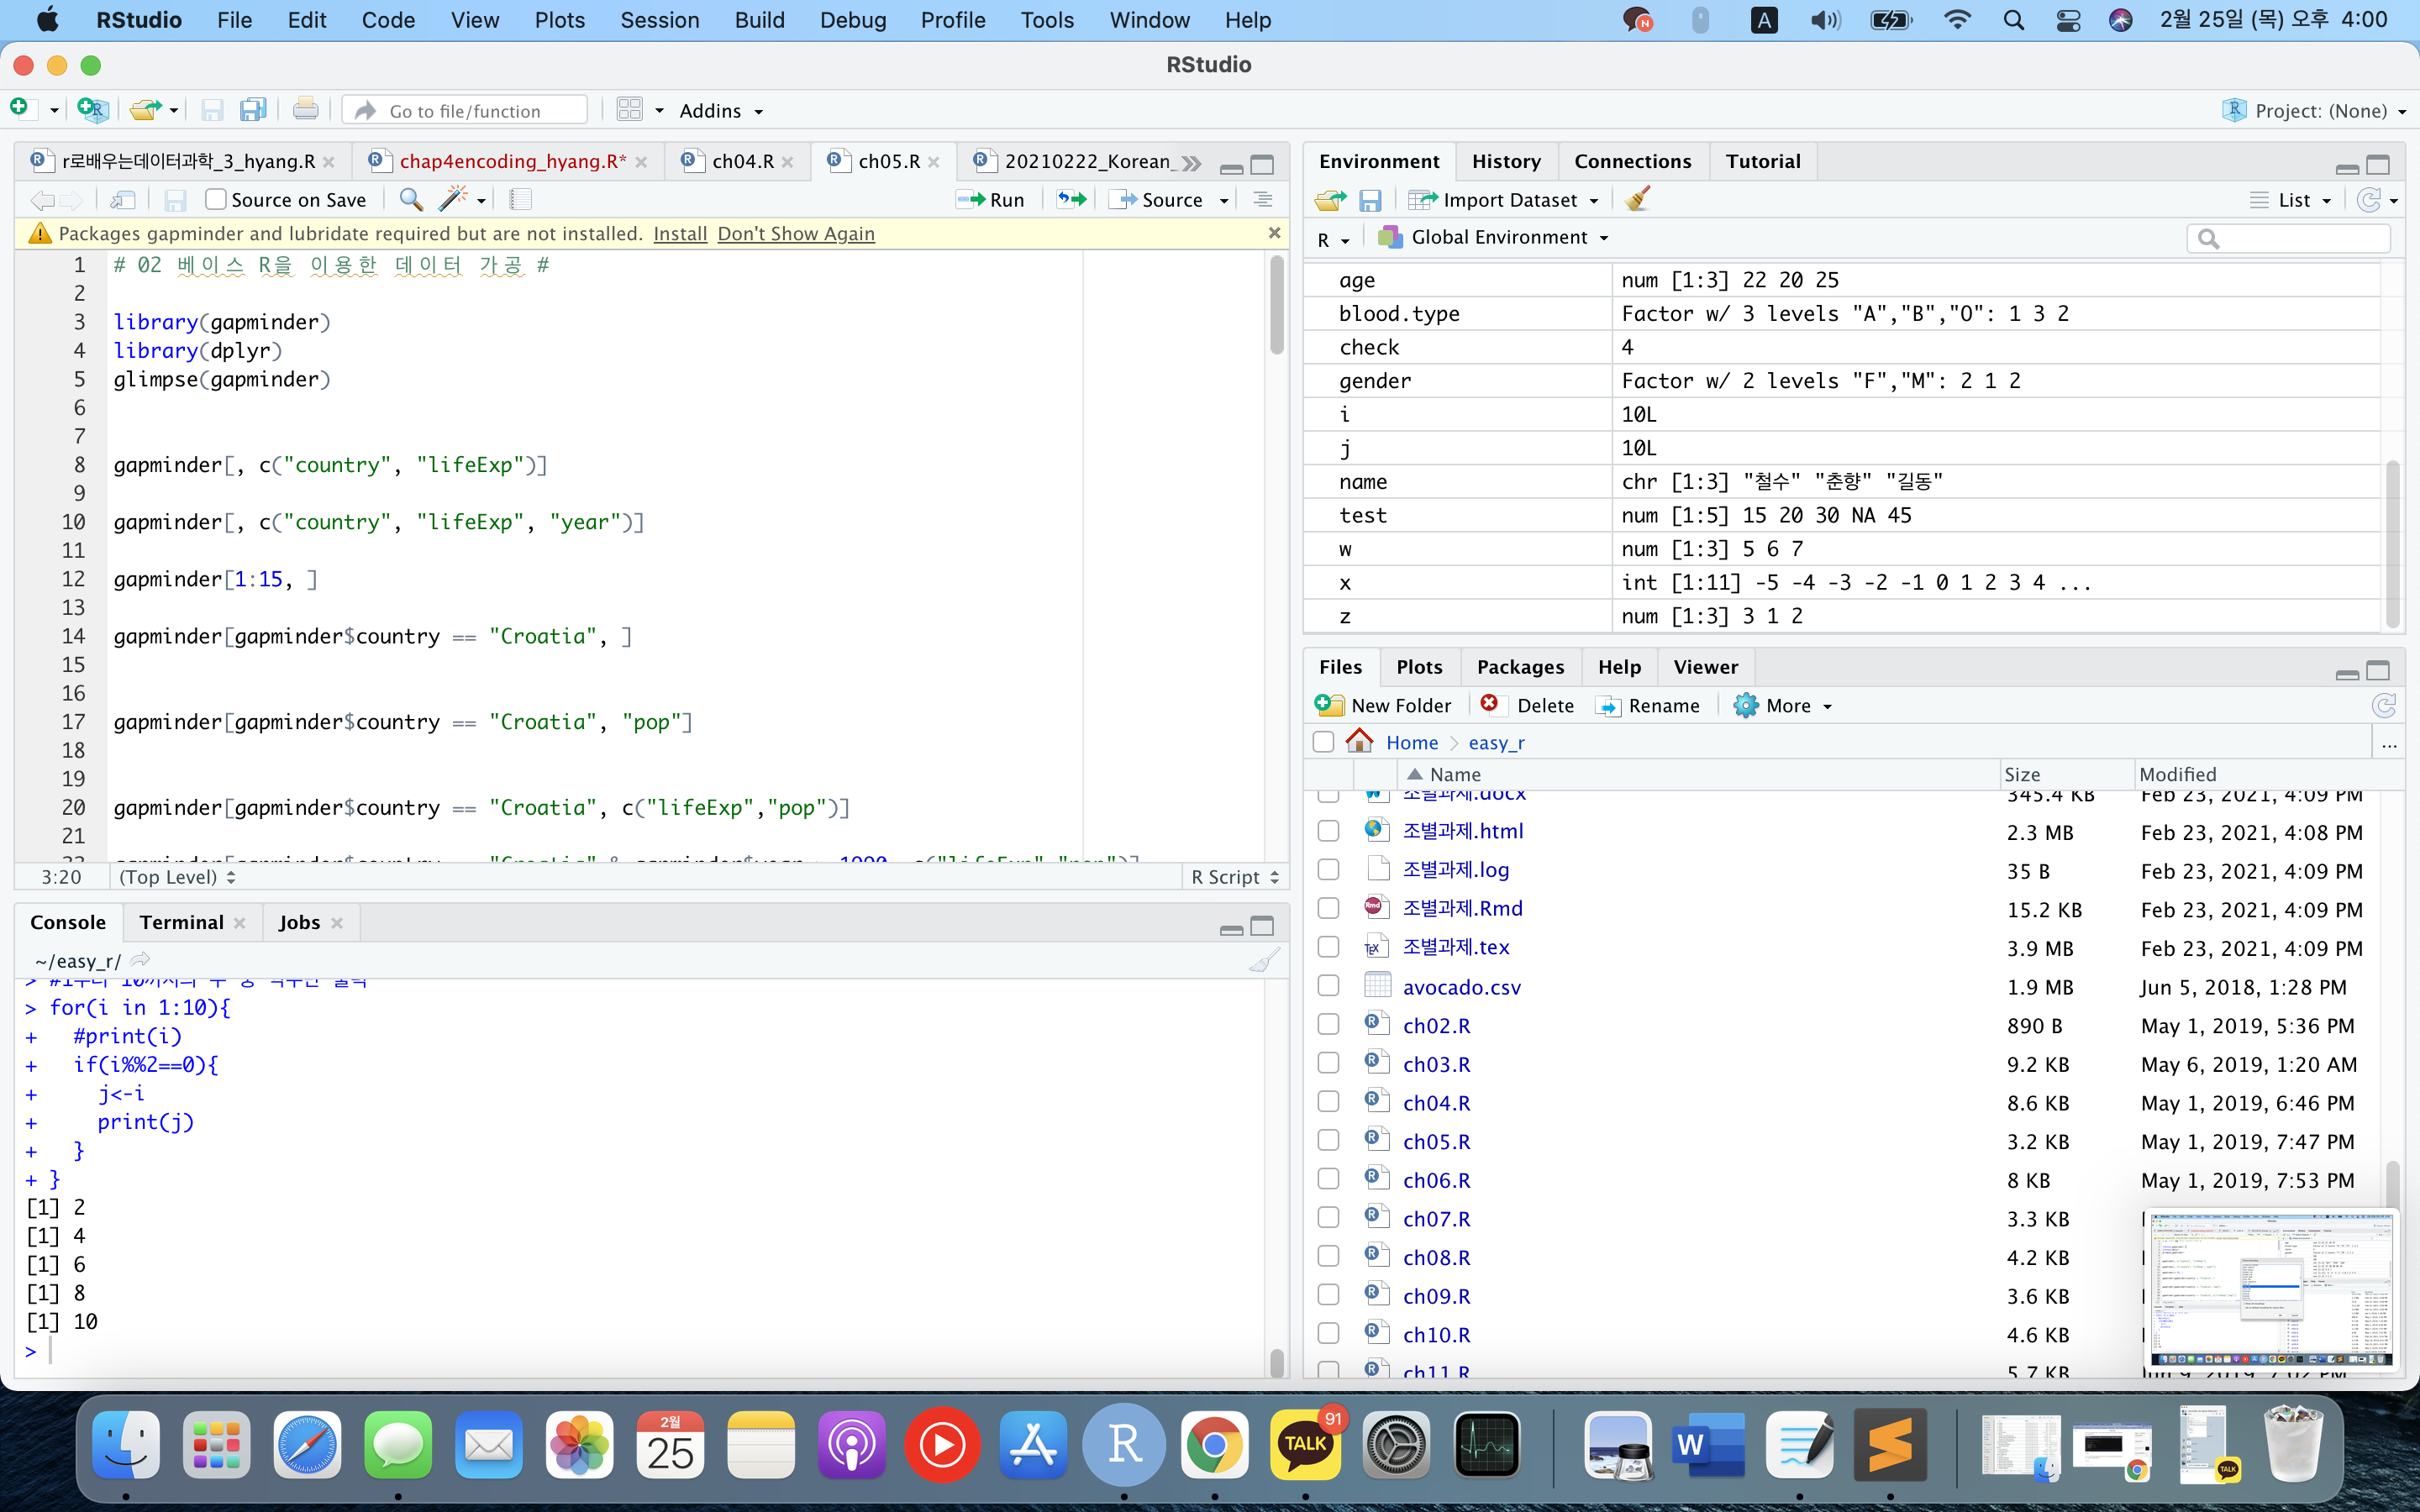The image size is (2420, 1512).
Task: Switch to the Packages tab
Action: pyautogui.click(x=1519, y=666)
